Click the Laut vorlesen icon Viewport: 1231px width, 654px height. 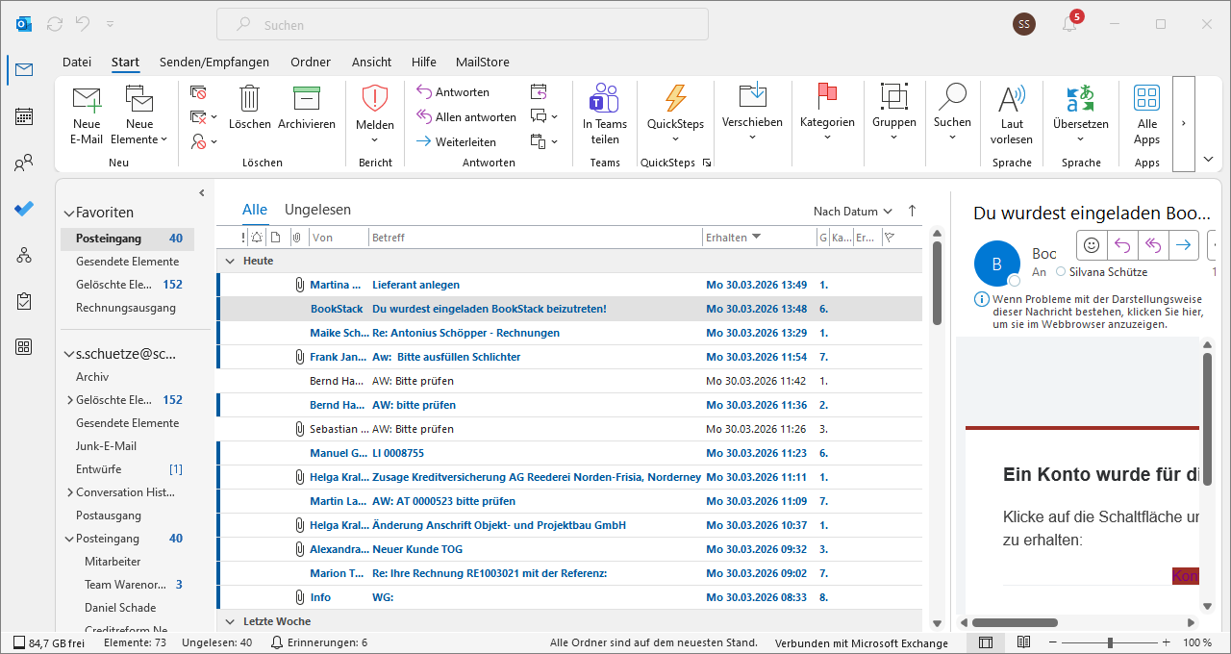point(1011,99)
